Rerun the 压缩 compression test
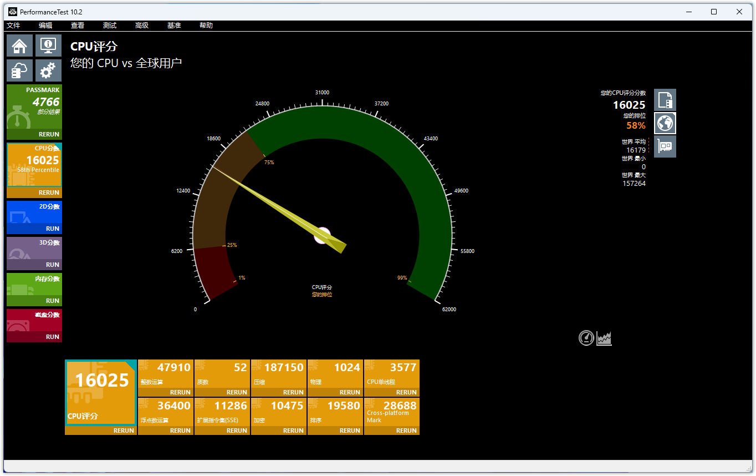Screen dimensions: 756x476 pyautogui.click(x=293, y=392)
